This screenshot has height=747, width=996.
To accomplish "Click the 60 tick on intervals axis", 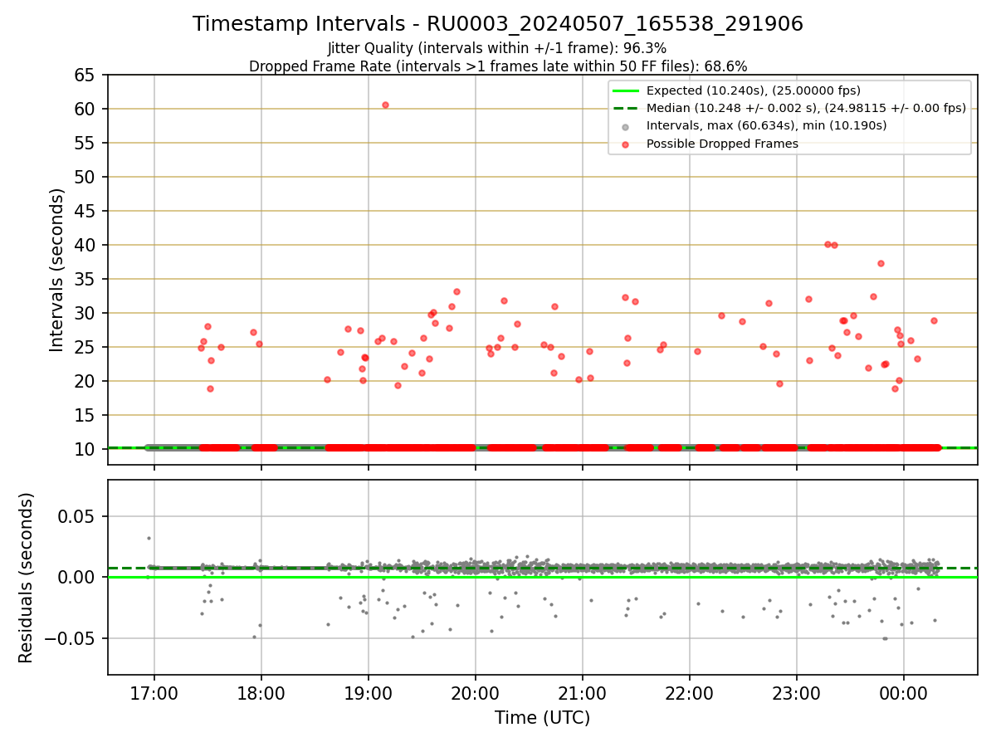I will tap(85, 109).
